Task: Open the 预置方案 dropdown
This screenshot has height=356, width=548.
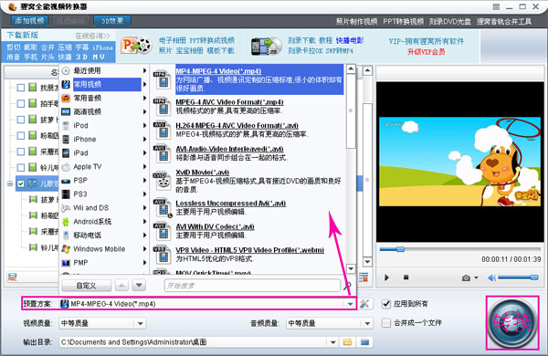Action: pyautogui.click(x=350, y=304)
